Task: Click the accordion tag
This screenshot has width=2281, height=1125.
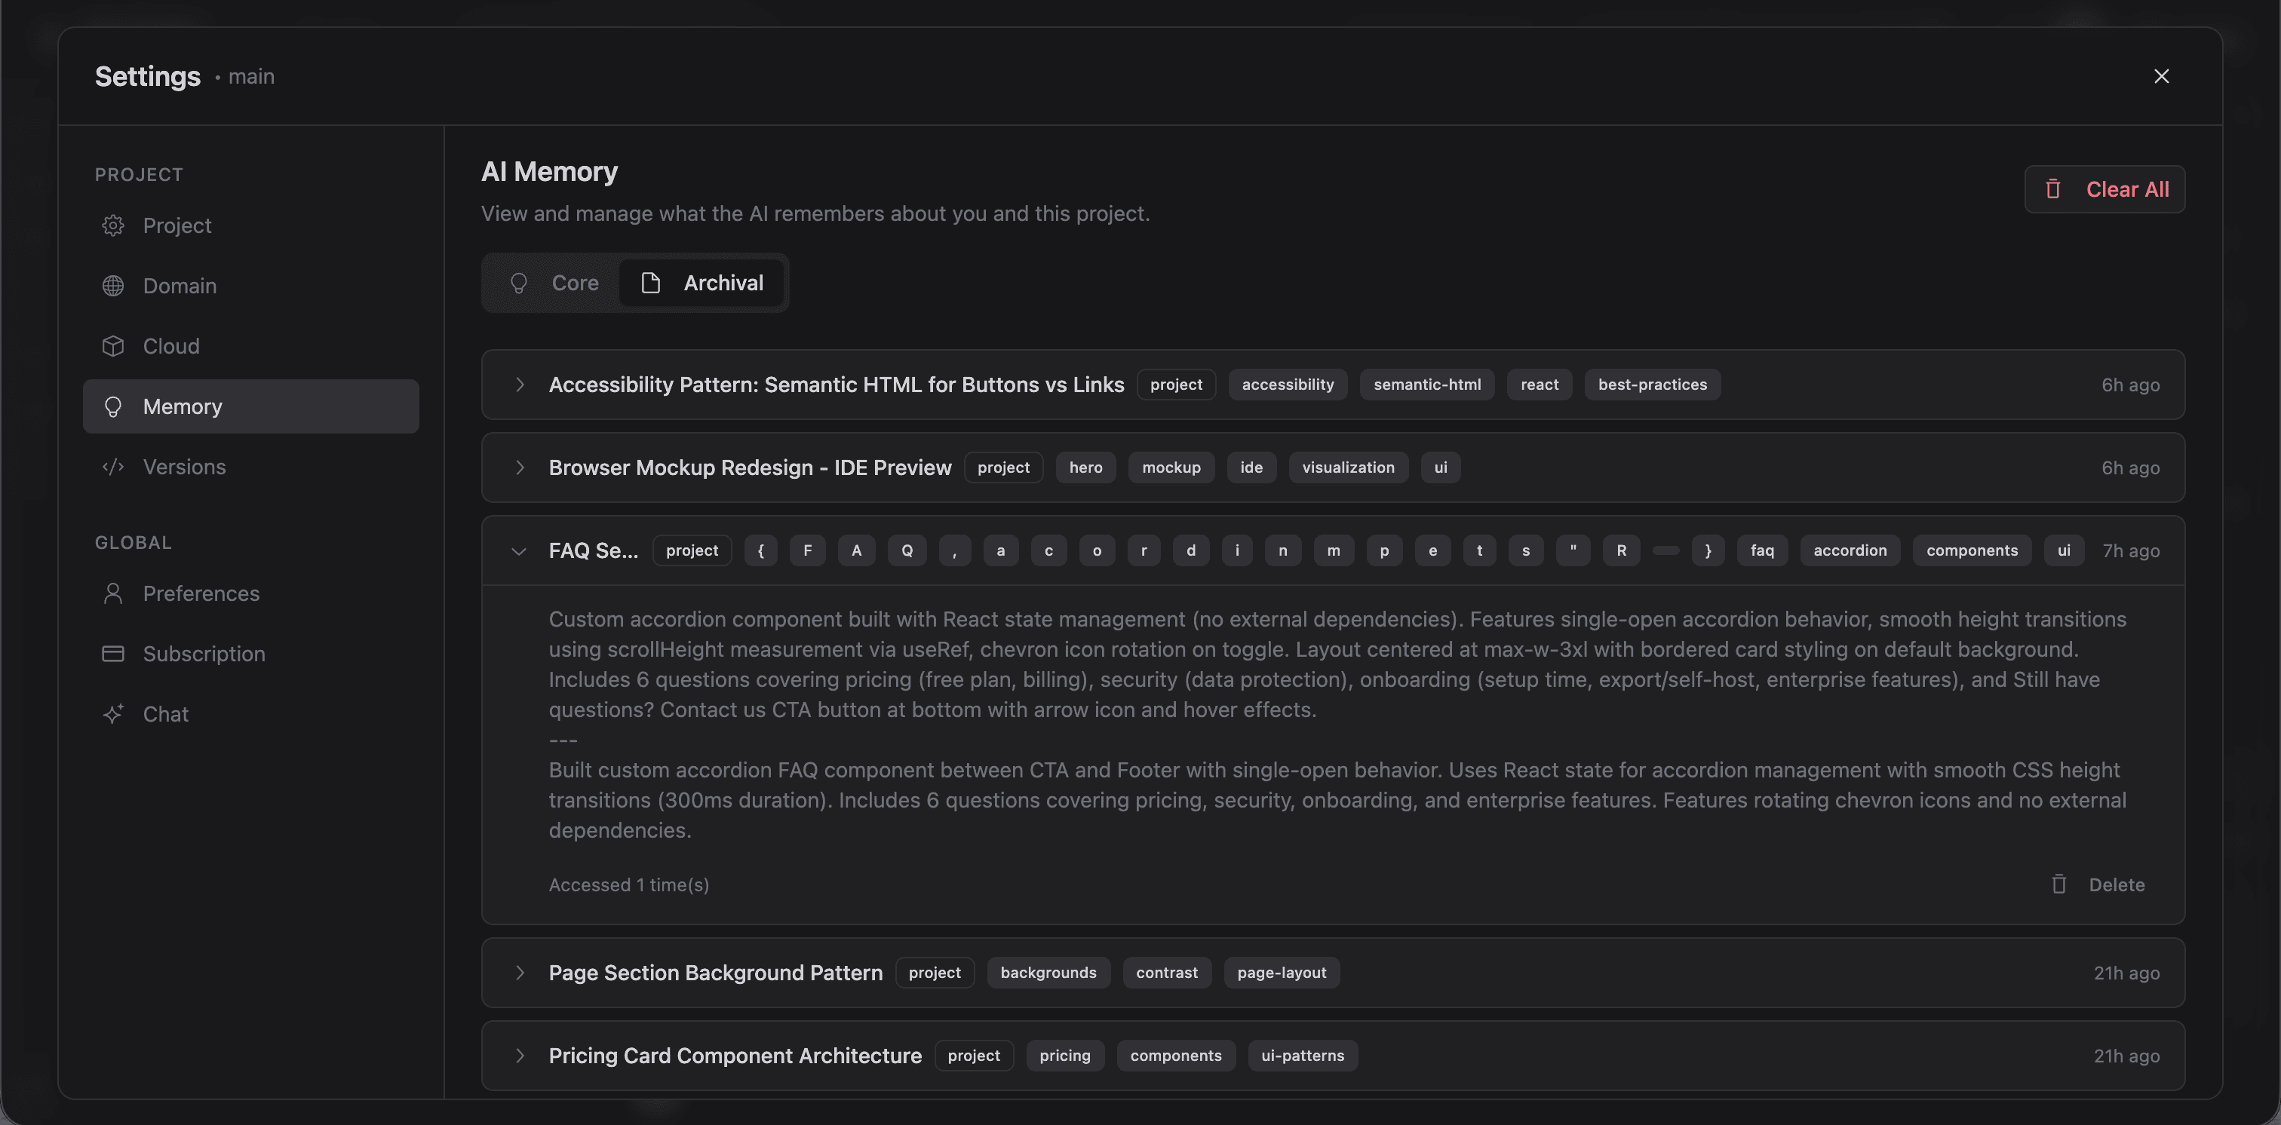Action: tap(1850, 550)
